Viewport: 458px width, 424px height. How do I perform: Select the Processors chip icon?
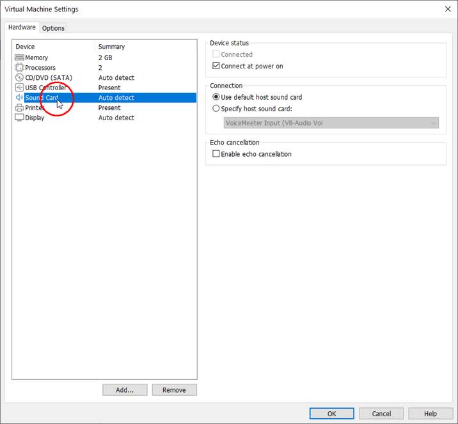pos(19,68)
